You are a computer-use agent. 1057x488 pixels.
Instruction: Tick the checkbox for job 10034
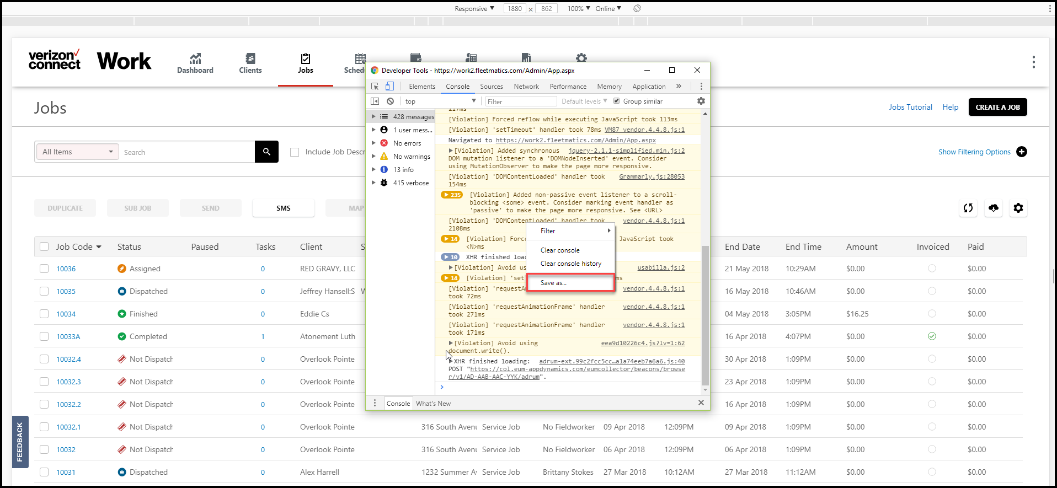tap(44, 314)
